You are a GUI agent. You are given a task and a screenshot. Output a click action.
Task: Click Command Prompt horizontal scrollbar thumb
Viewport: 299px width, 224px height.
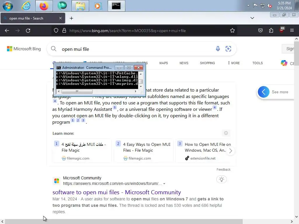tap(77, 91)
